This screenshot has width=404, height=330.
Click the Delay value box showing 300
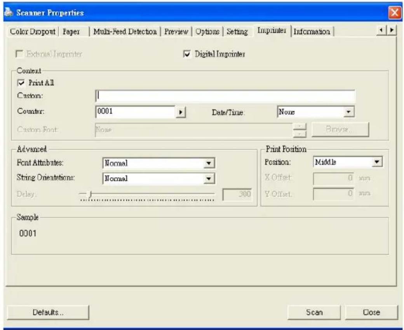coord(237,194)
